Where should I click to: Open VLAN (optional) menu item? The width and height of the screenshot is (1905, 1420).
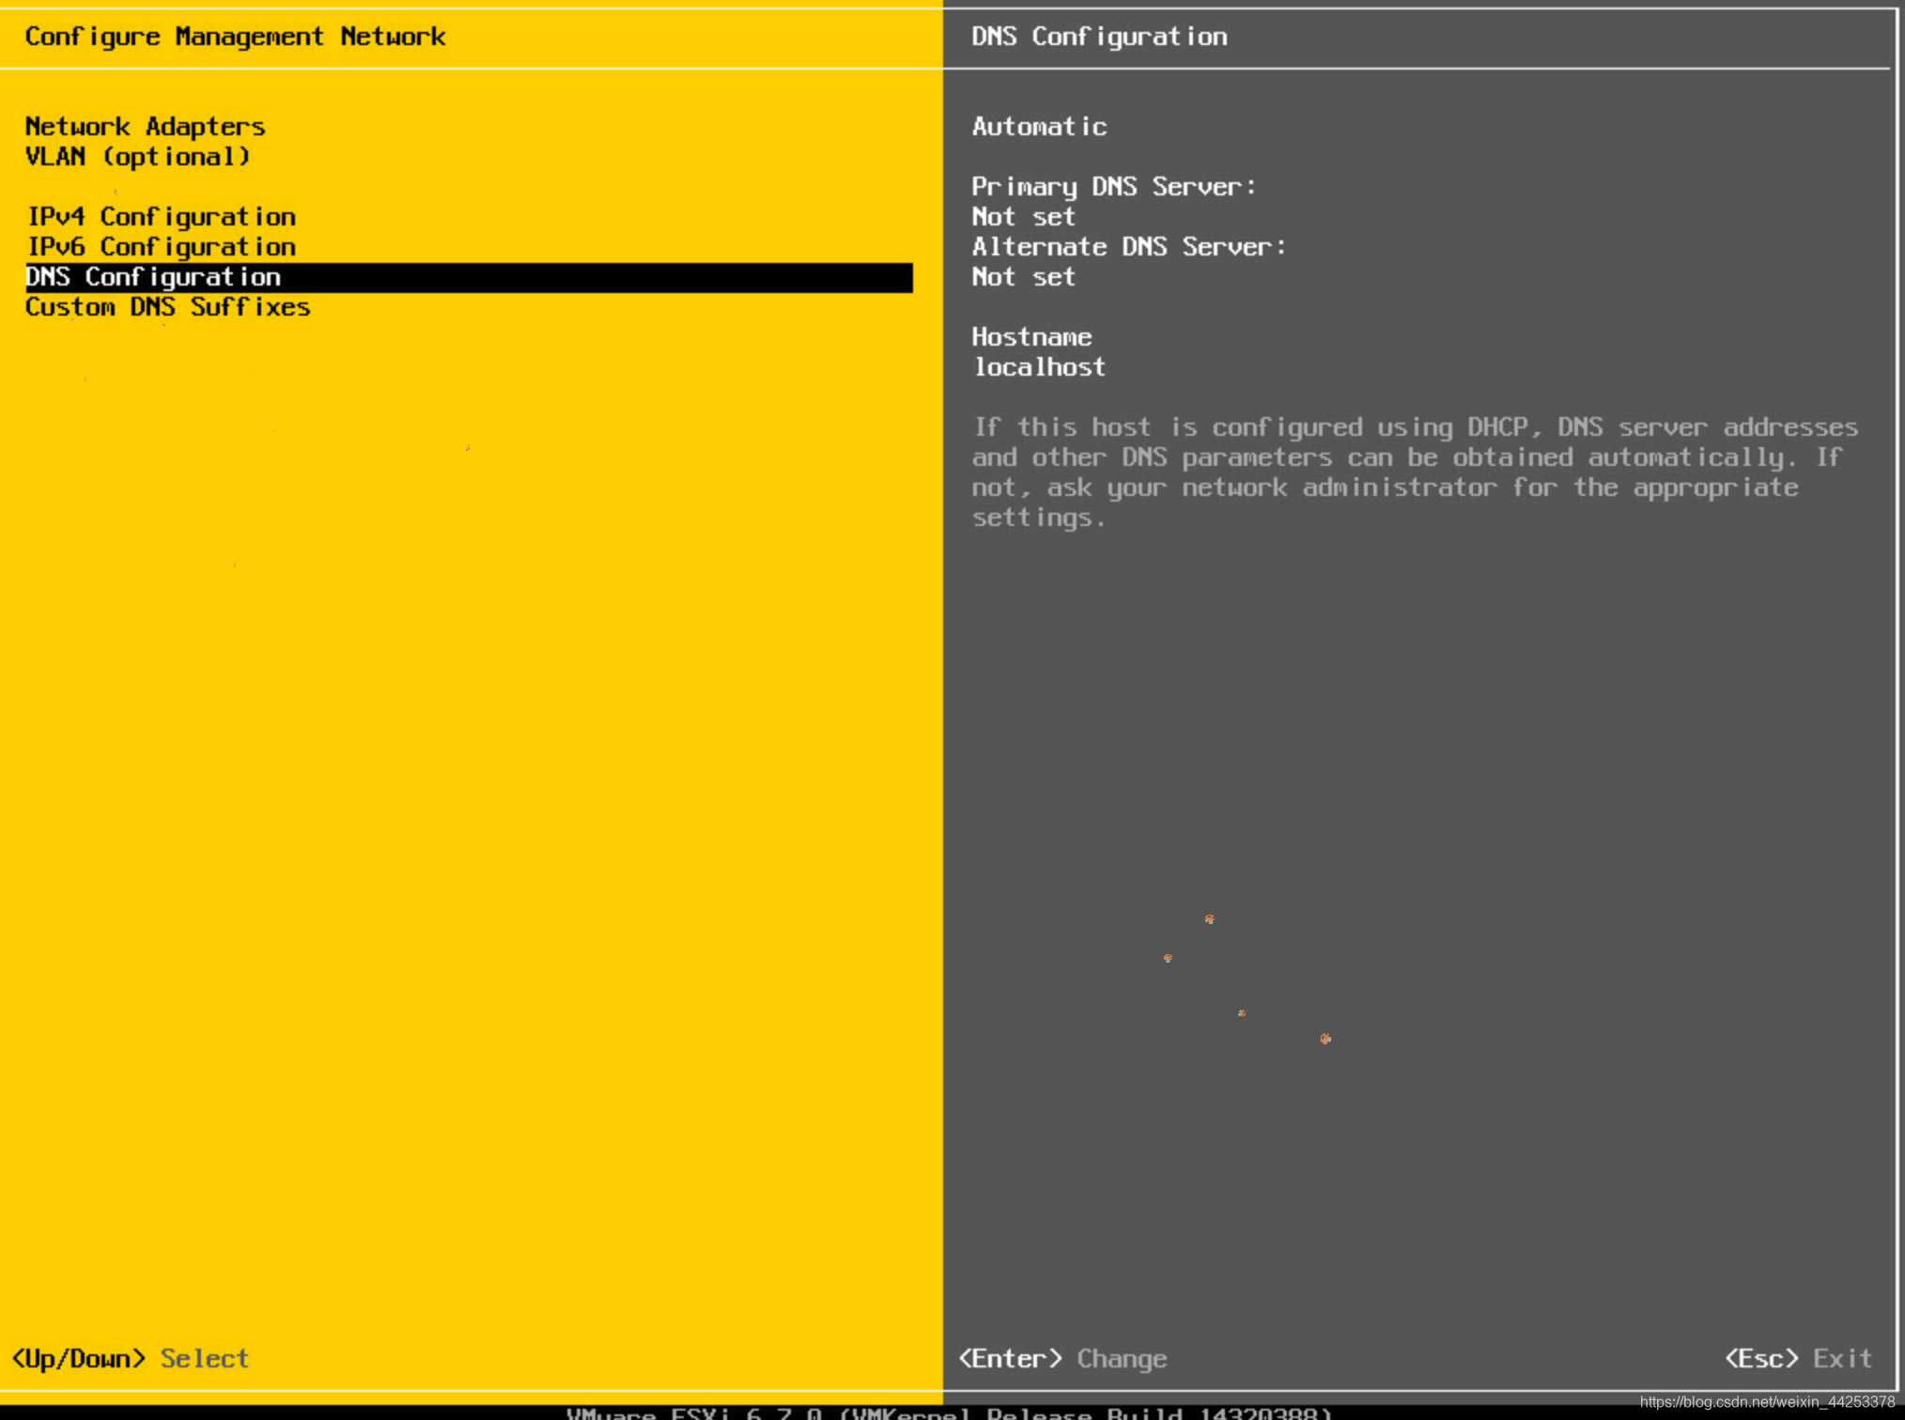137,156
